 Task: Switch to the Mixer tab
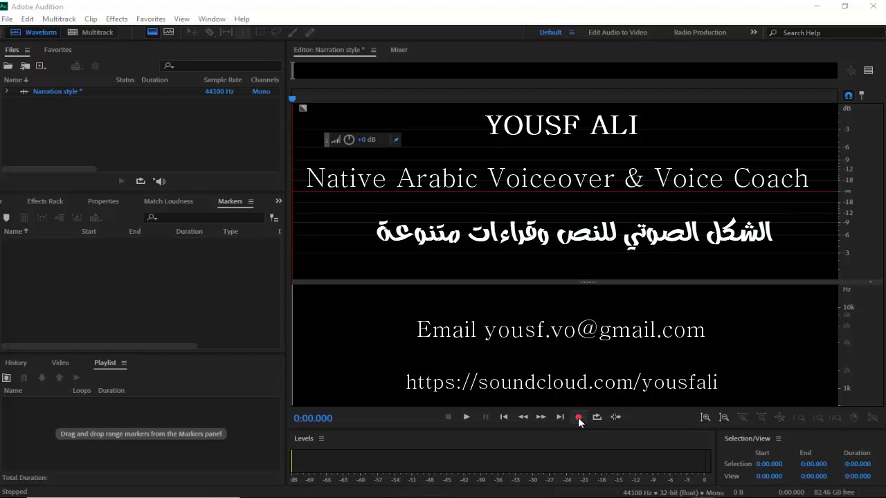pos(399,50)
